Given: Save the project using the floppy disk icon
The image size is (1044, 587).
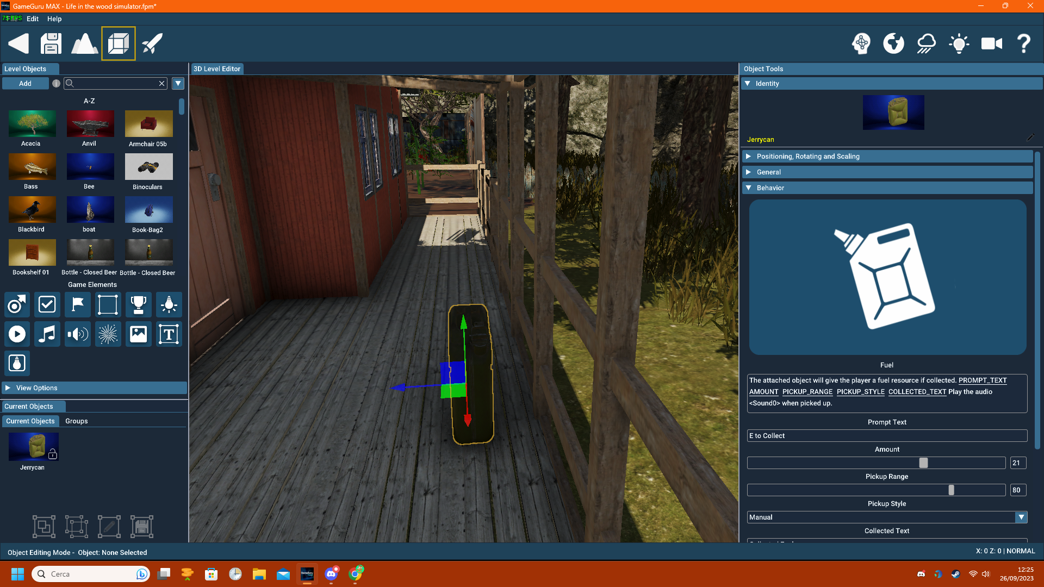Looking at the screenshot, I should click(51, 43).
